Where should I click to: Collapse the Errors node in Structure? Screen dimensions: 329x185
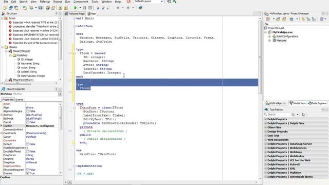[2, 18]
